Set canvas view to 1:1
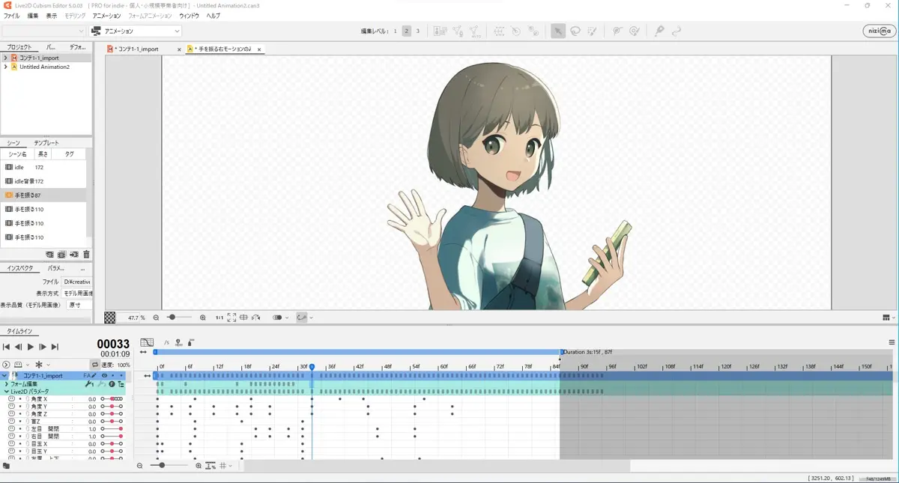This screenshot has width=899, height=483. point(220,318)
